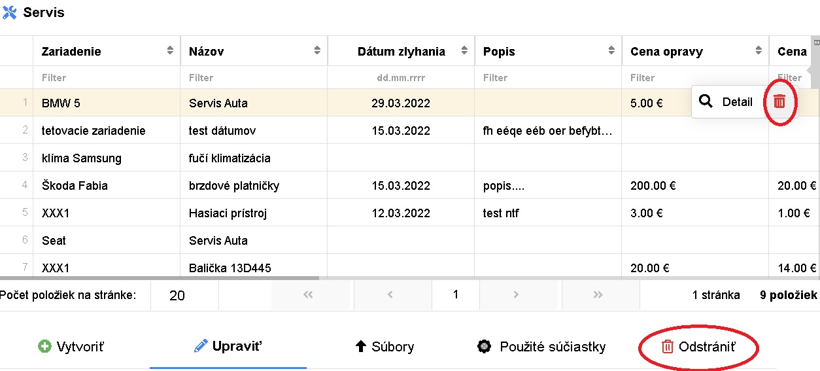Sort by Zariadenie column arrows

pyautogui.click(x=170, y=51)
